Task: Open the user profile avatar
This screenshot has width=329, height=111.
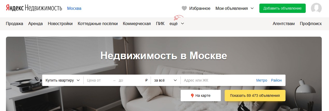Action: 316,8
